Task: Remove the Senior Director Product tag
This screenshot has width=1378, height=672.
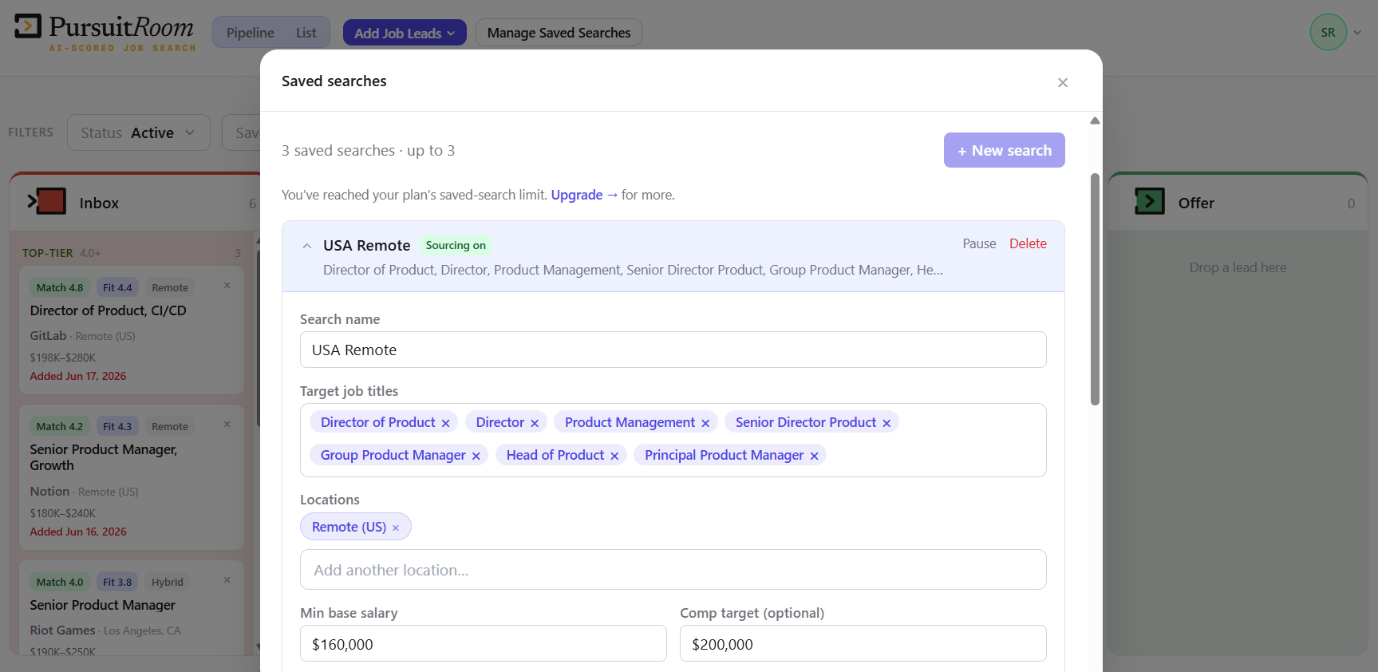Action: click(886, 423)
